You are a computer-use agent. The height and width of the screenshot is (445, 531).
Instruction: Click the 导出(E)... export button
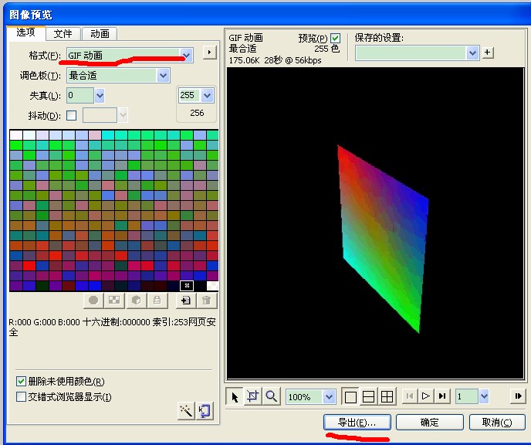pos(357,423)
